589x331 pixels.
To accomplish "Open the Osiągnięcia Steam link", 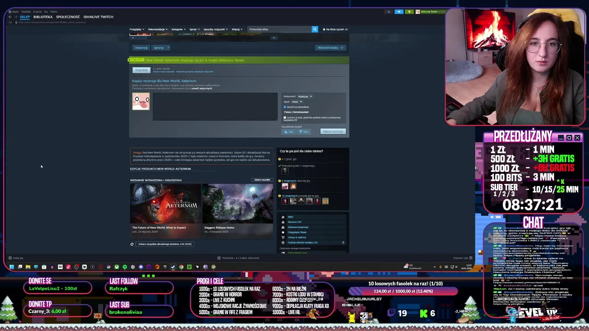I will point(297,232).
